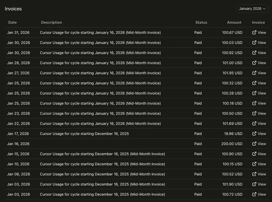Click external-link icon for 101.69 USD invoice
Screen dimensions: 272x202
254,123
